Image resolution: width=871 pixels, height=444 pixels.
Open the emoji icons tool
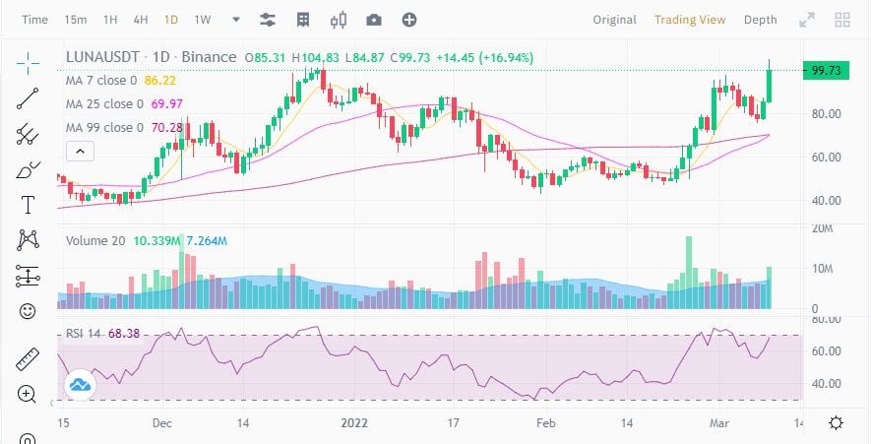tap(28, 311)
